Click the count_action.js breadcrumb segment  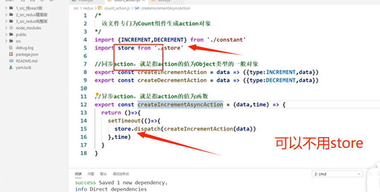point(117,8)
